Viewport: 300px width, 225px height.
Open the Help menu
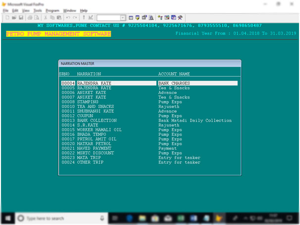84,10
